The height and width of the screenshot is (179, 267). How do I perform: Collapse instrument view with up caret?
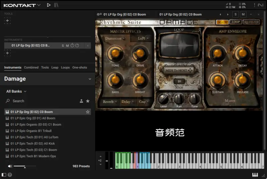click(251, 14)
